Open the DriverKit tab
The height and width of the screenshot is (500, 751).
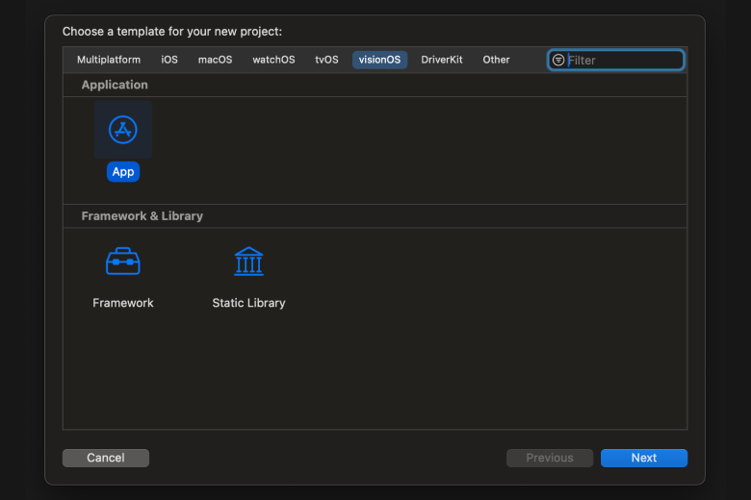tap(442, 60)
